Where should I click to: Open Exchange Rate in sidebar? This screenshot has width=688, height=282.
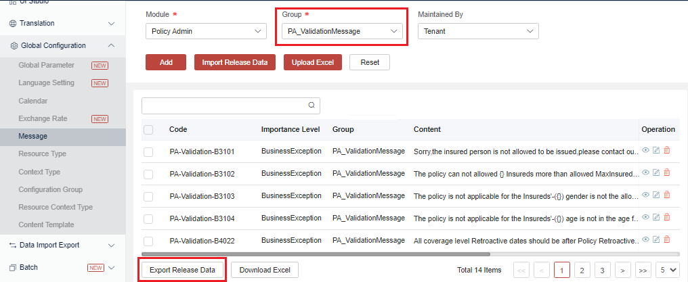[43, 118]
